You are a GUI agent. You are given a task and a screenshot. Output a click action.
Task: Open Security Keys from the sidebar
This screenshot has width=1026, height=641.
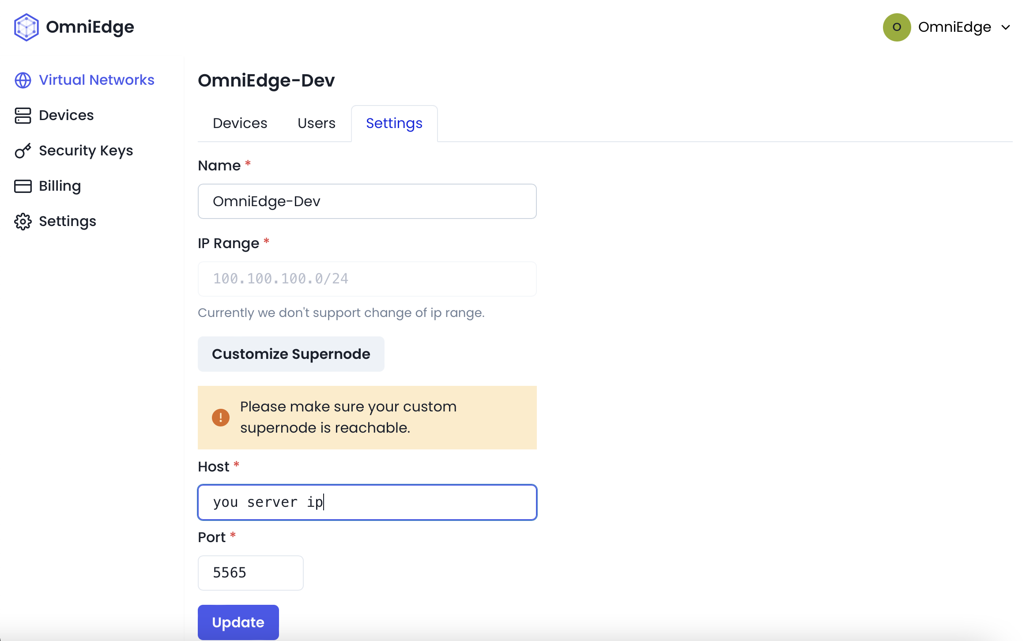(x=86, y=151)
